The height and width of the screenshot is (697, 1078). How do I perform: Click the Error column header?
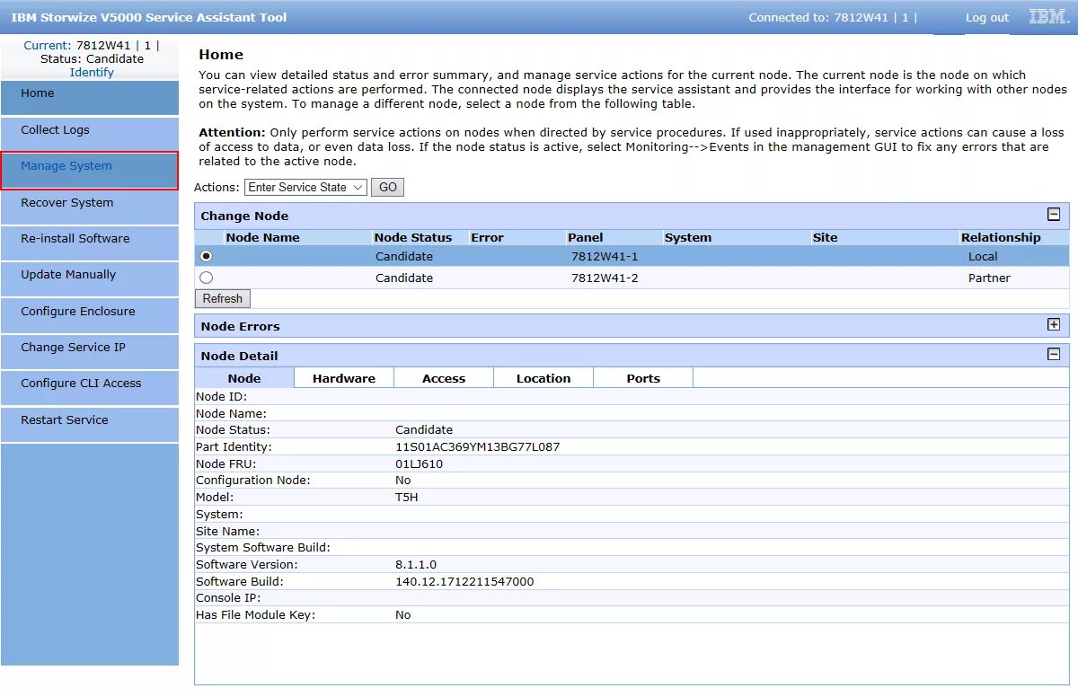coord(488,238)
